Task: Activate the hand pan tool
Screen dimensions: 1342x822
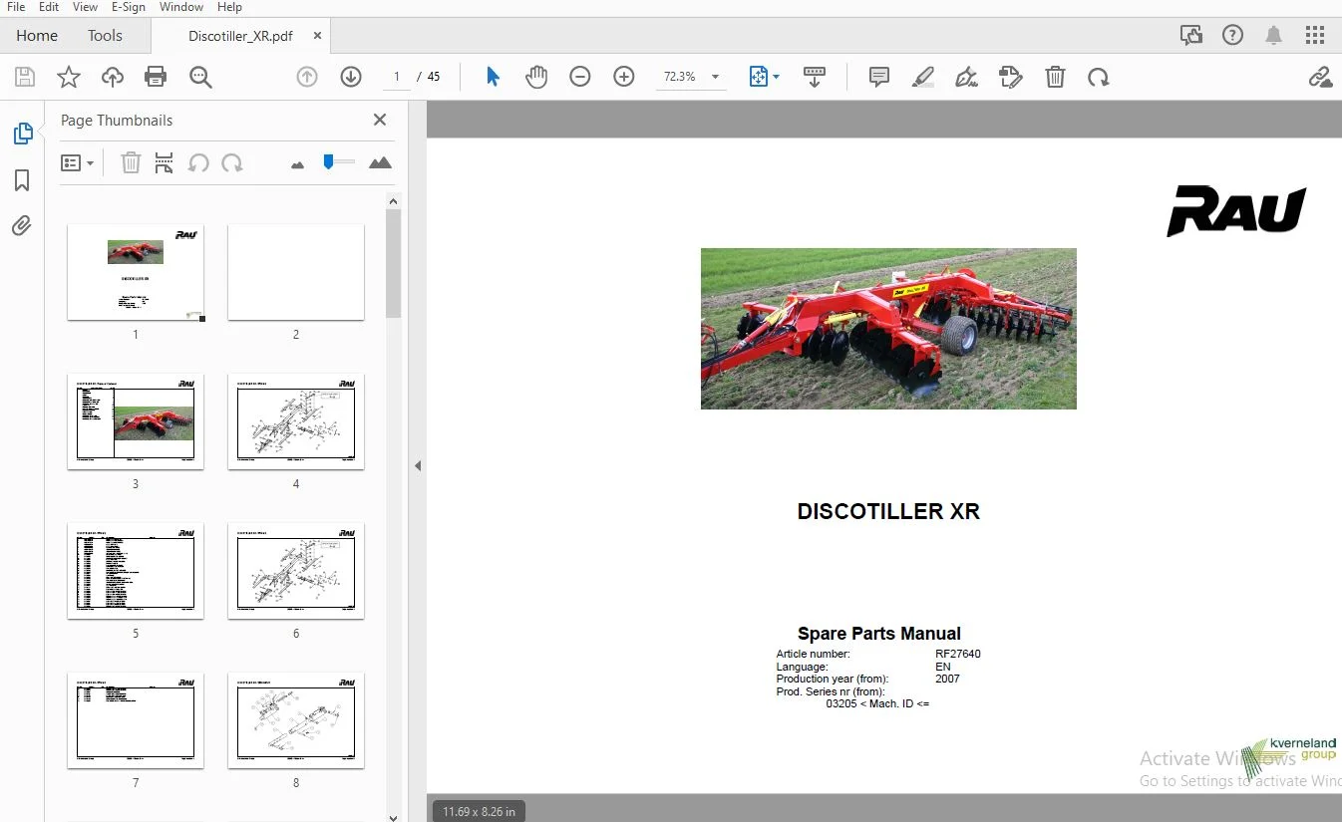Action: [536, 77]
